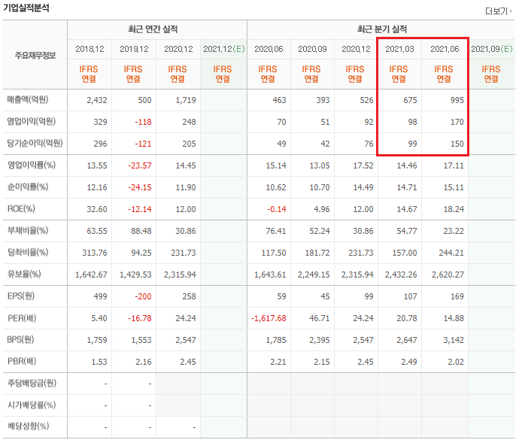Click the PER(배) row label
Viewport: 519px width, 443px height.
[x=22, y=318]
